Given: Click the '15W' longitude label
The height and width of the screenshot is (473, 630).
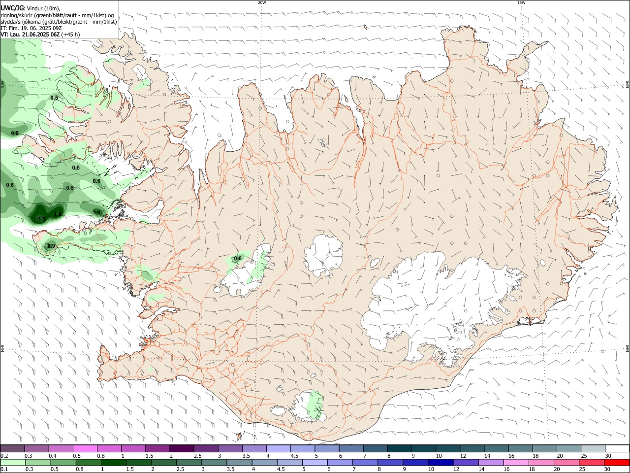Looking at the screenshot, I should pos(521,2).
